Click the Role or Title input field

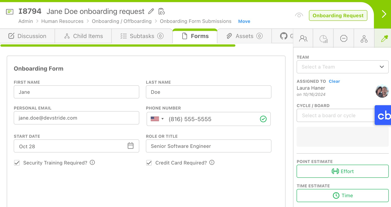point(208,146)
